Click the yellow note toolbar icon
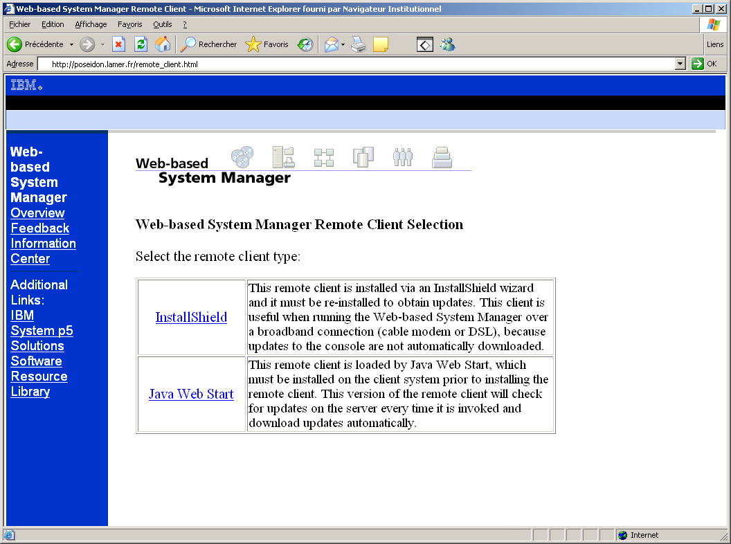 [381, 44]
